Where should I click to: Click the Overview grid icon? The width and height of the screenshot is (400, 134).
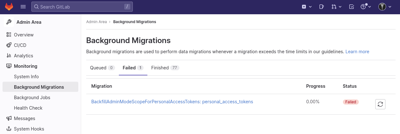tap(9, 35)
